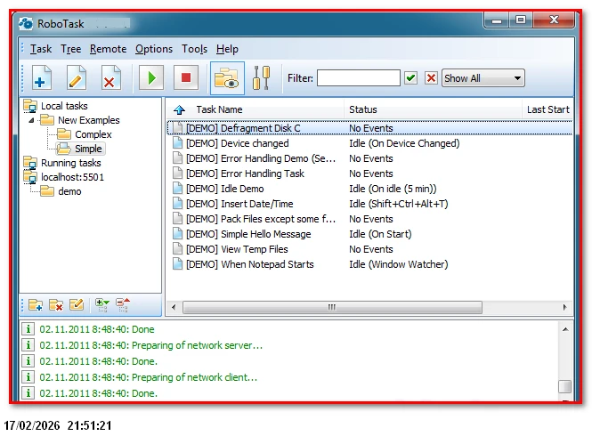592x436 pixels.
Task: Run the selected task with green play button
Action: tap(151, 78)
